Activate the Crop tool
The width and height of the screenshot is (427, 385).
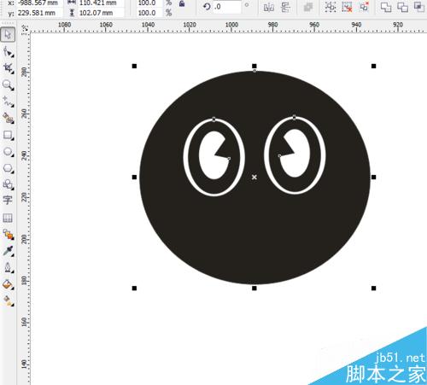point(8,68)
